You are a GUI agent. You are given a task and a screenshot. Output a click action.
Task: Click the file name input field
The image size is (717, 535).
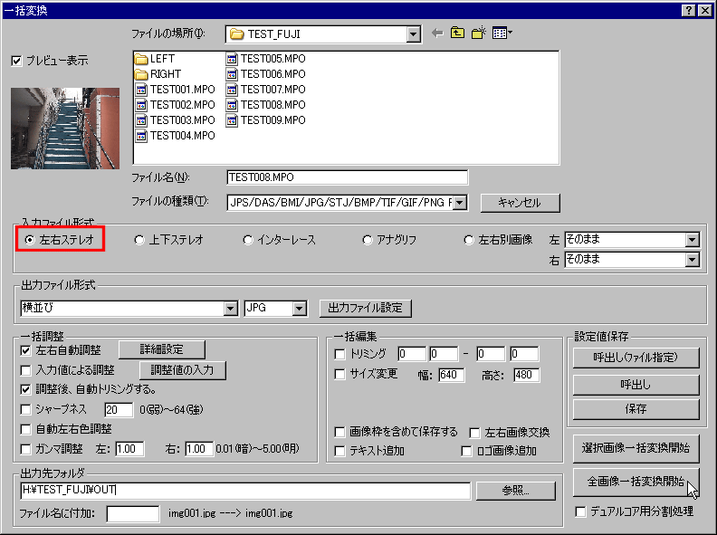point(347,177)
